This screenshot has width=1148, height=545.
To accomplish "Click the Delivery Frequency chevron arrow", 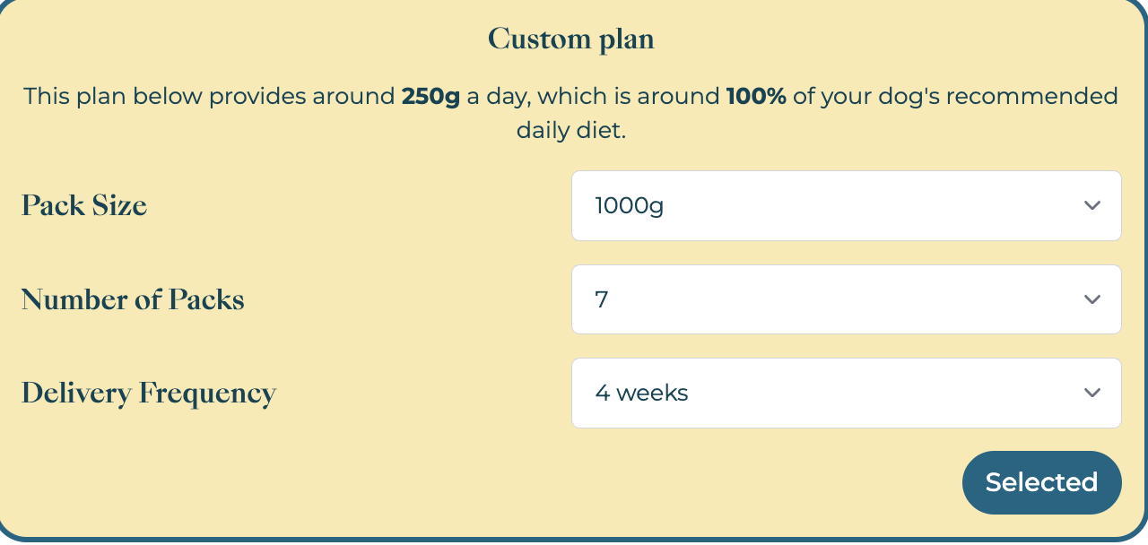I will click(x=1091, y=393).
